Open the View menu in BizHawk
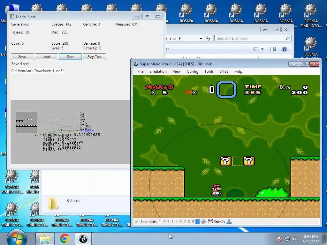Viewport: 327px width, 245px height. point(177,71)
